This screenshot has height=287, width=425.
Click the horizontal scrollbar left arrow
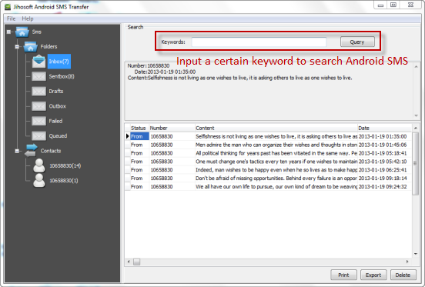point(129,262)
